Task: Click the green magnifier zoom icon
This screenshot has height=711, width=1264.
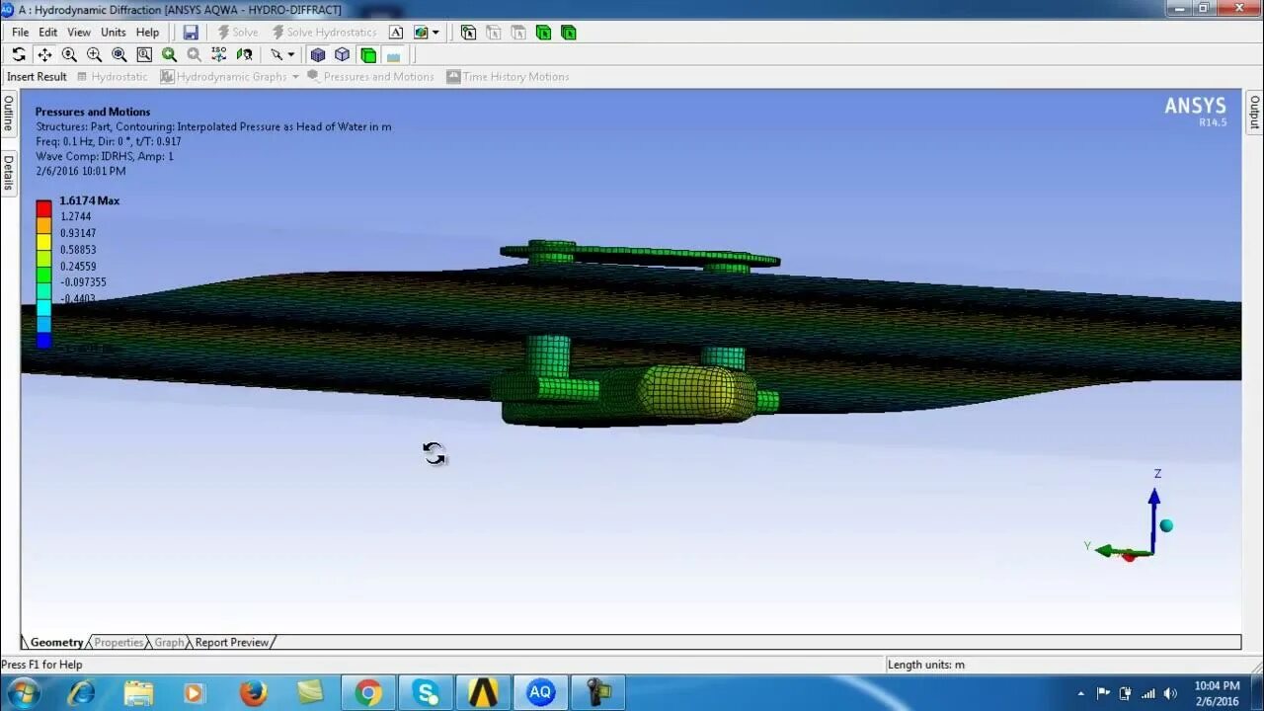Action: coord(169,54)
